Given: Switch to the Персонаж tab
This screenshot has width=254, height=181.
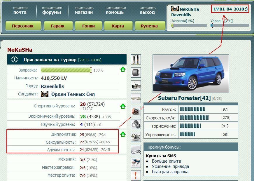Looking at the screenshot, I should tap(23, 26).
